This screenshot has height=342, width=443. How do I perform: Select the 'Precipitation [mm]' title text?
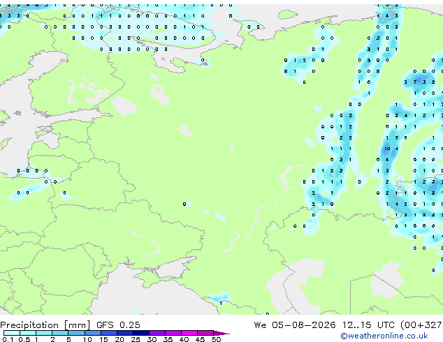(45, 325)
